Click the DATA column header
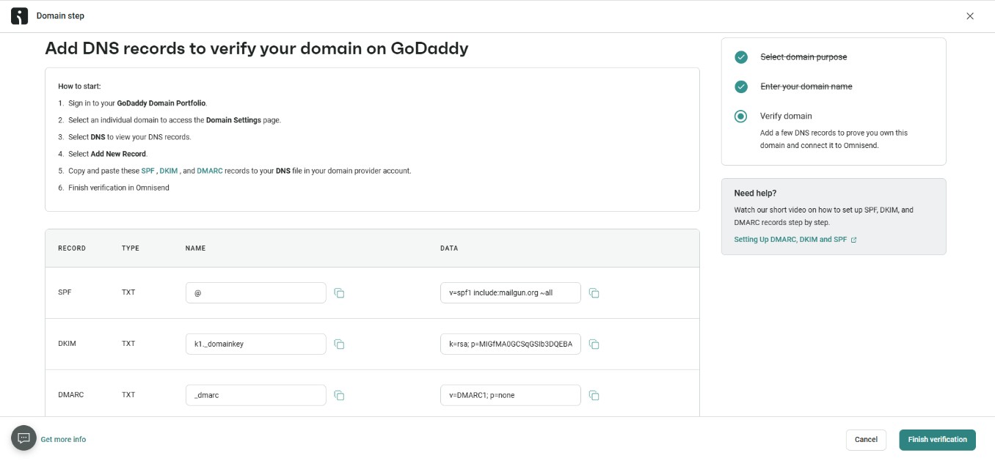The width and height of the screenshot is (995, 461). pyautogui.click(x=449, y=248)
